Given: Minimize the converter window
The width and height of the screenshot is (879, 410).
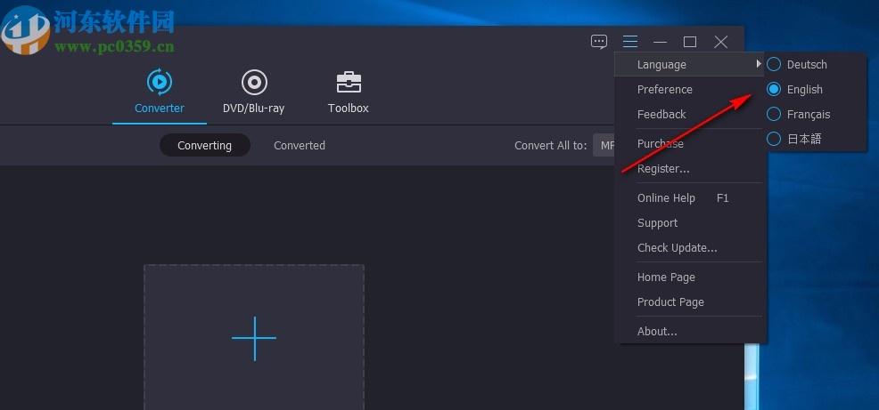Looking at the screenshot, I should pyautogui.click(x=661, y=42).
